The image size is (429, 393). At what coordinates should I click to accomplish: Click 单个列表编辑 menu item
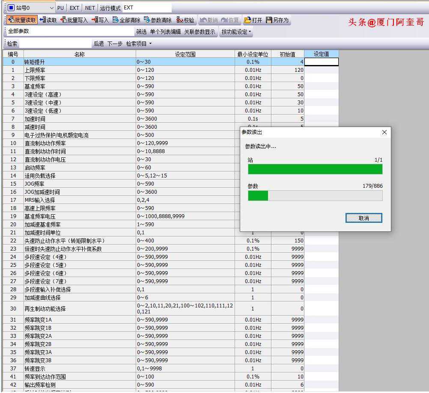coord(165,32)
